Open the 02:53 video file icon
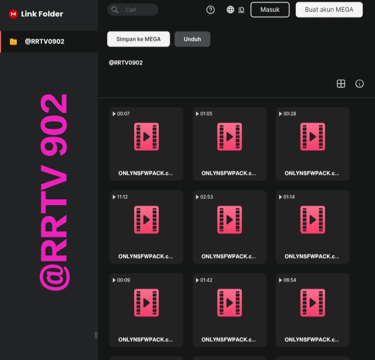The image size is (375, 360). coord(229,220)
